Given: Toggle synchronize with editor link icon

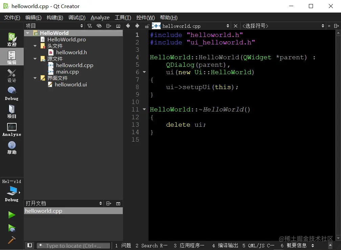Looking at the screenshot, I should [x=99, y=26].
